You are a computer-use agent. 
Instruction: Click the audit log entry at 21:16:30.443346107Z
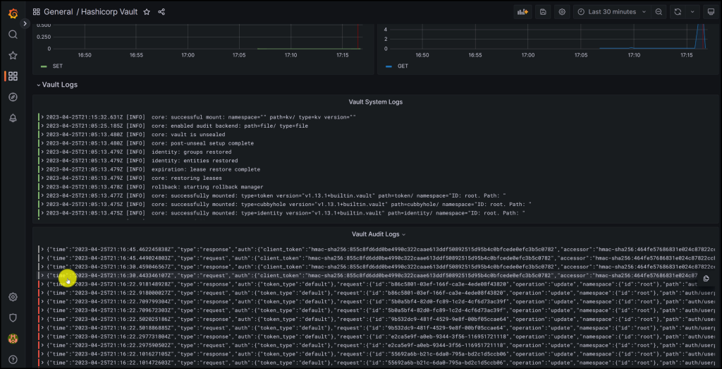pos(377,275)
